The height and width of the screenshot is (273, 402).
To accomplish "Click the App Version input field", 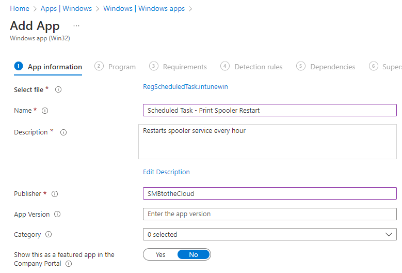I will coord(269,214).
